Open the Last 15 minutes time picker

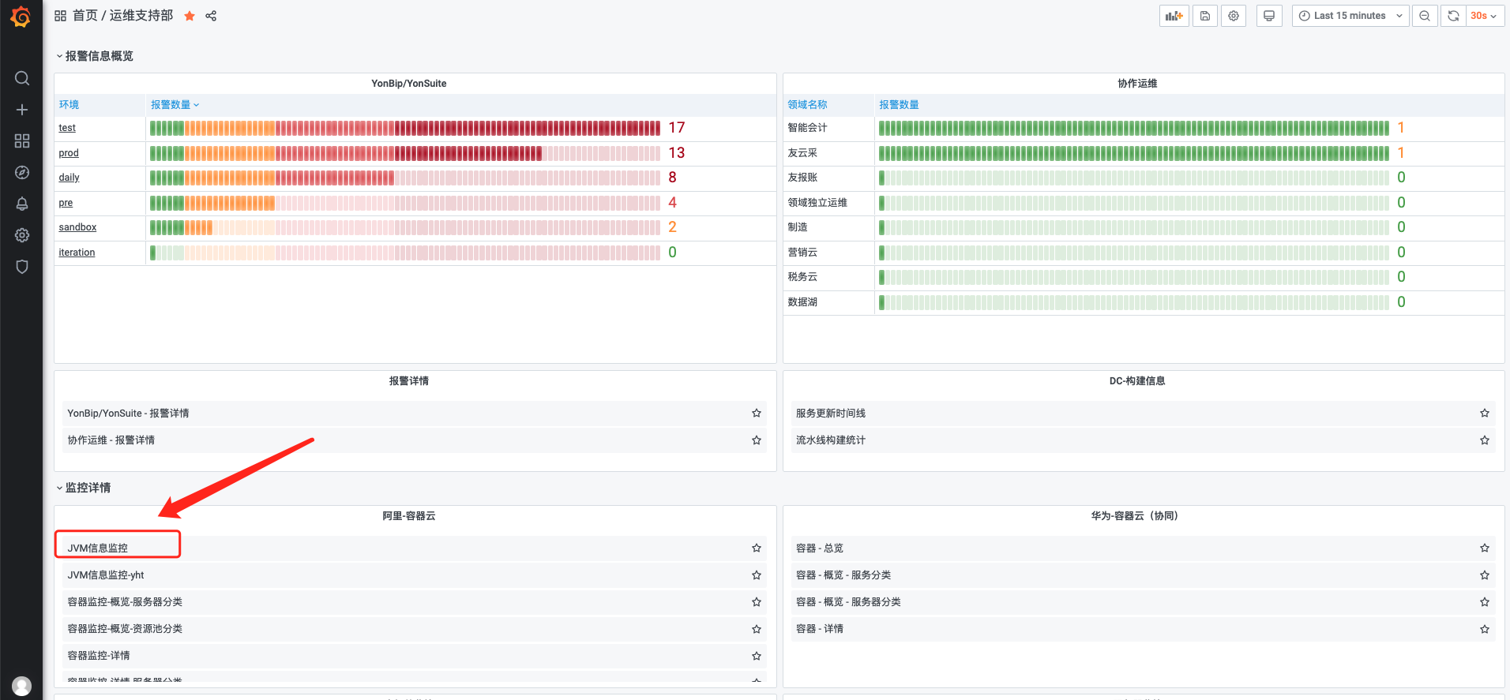[1350, 16]
